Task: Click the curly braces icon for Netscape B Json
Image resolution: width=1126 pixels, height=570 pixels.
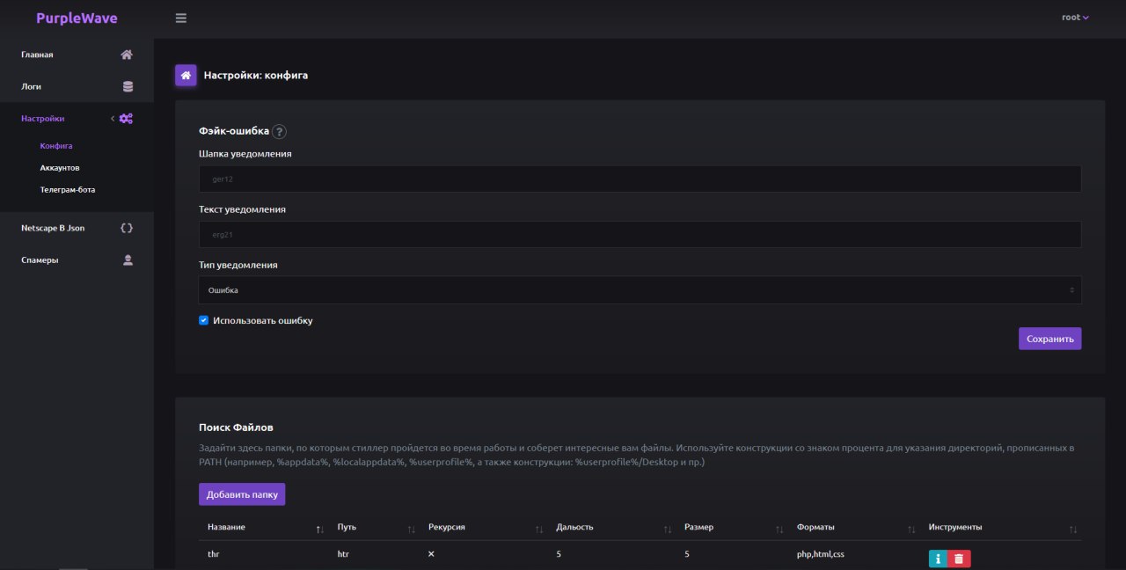Action: [x=127, y=228]
